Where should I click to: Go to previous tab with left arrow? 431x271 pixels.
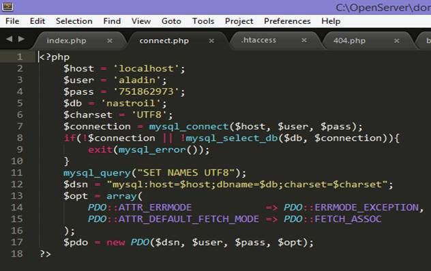click(10, 39)
